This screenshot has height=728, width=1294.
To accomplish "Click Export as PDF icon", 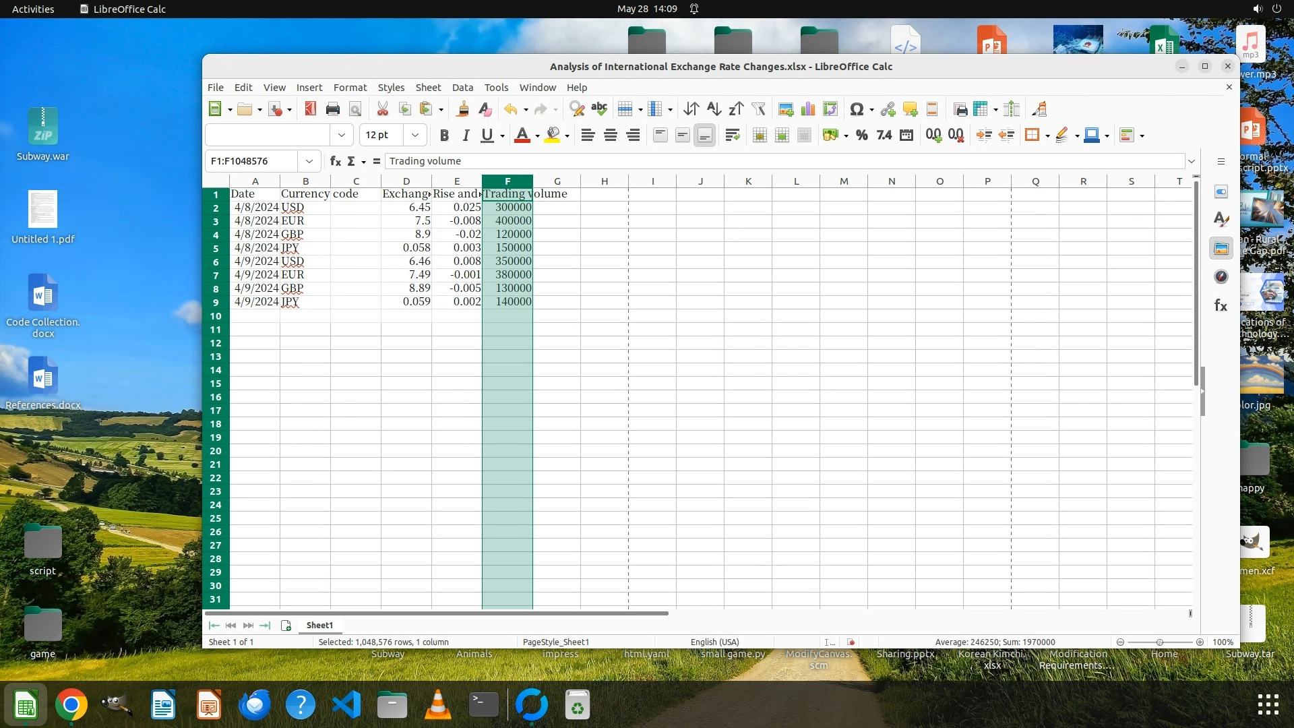I will [x=310, y=109].
